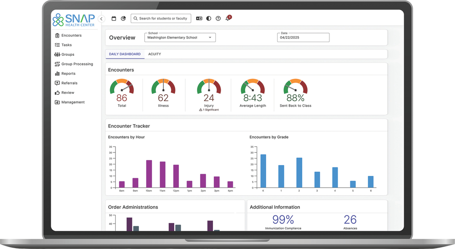Click the 26 Absences value
This screenshot has height=249, width=455.
(350, 220)
